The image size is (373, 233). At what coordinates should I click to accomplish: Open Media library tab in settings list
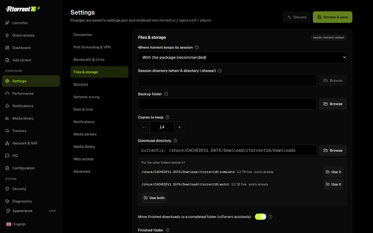click(x=99, y=147)
